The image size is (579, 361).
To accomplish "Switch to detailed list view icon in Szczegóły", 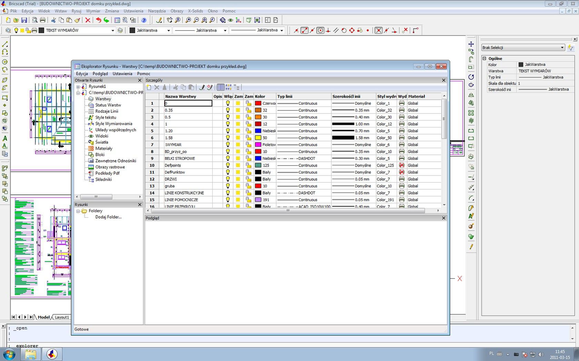I will (x=221, y=87).
